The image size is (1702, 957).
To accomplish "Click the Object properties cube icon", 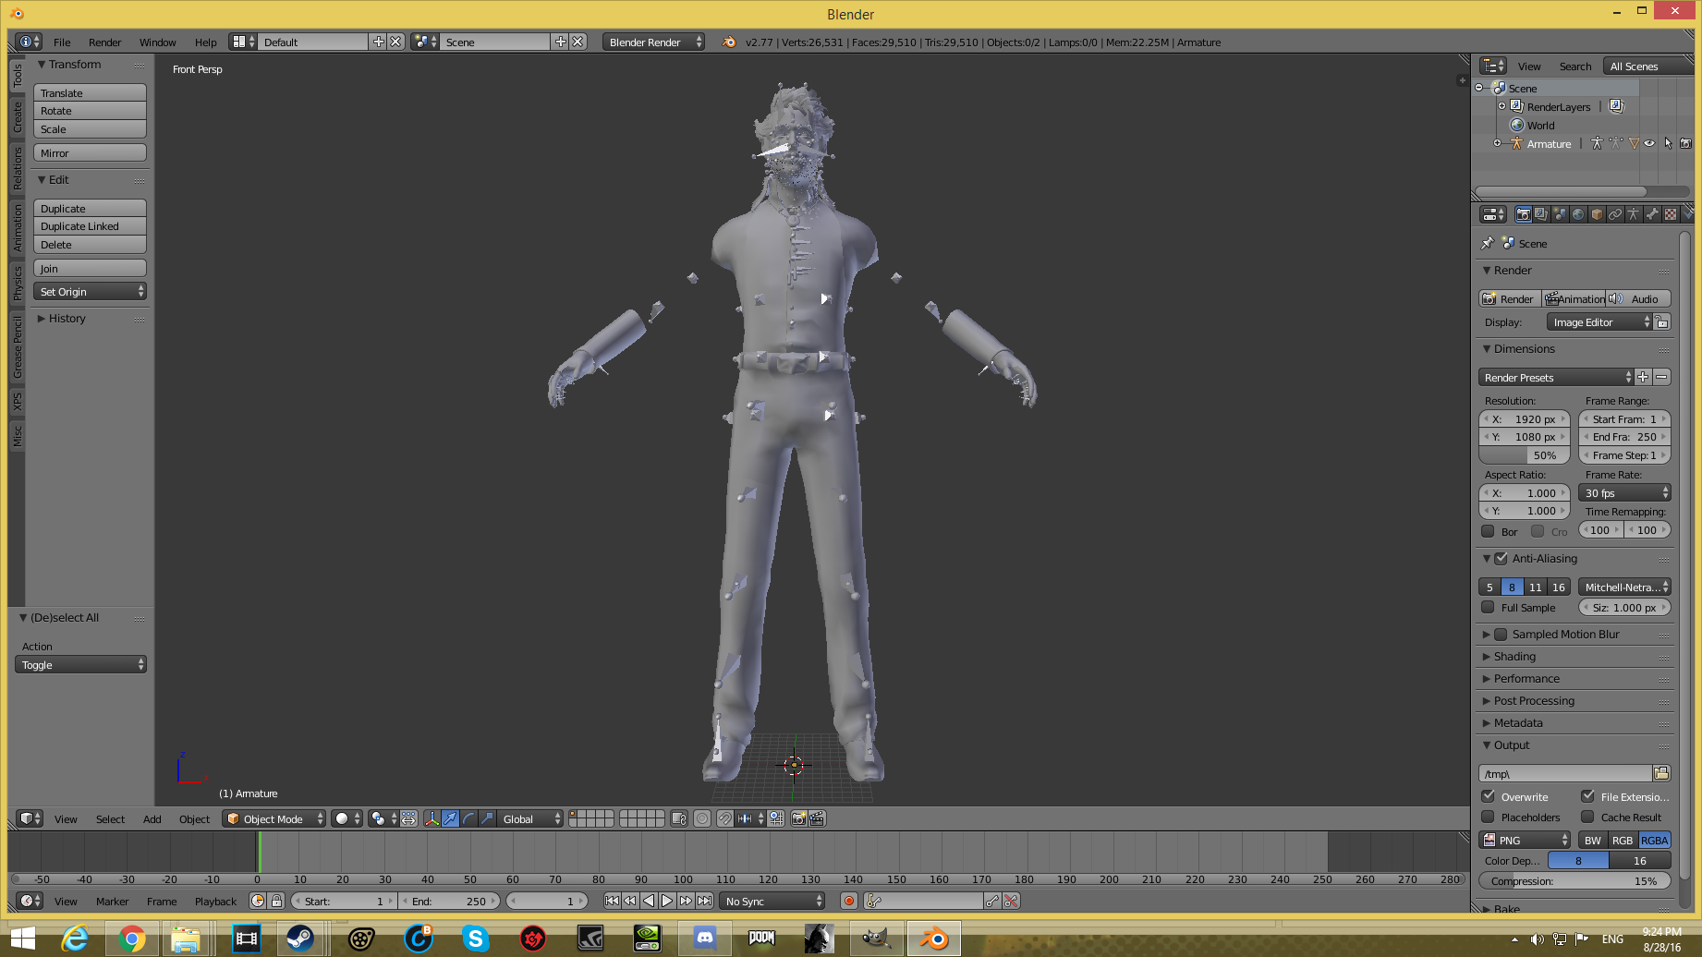I will [1597, 214].
